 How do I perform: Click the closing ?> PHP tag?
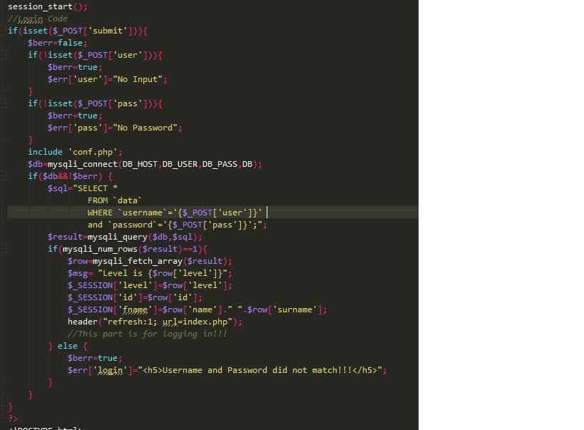click(12, 419)
